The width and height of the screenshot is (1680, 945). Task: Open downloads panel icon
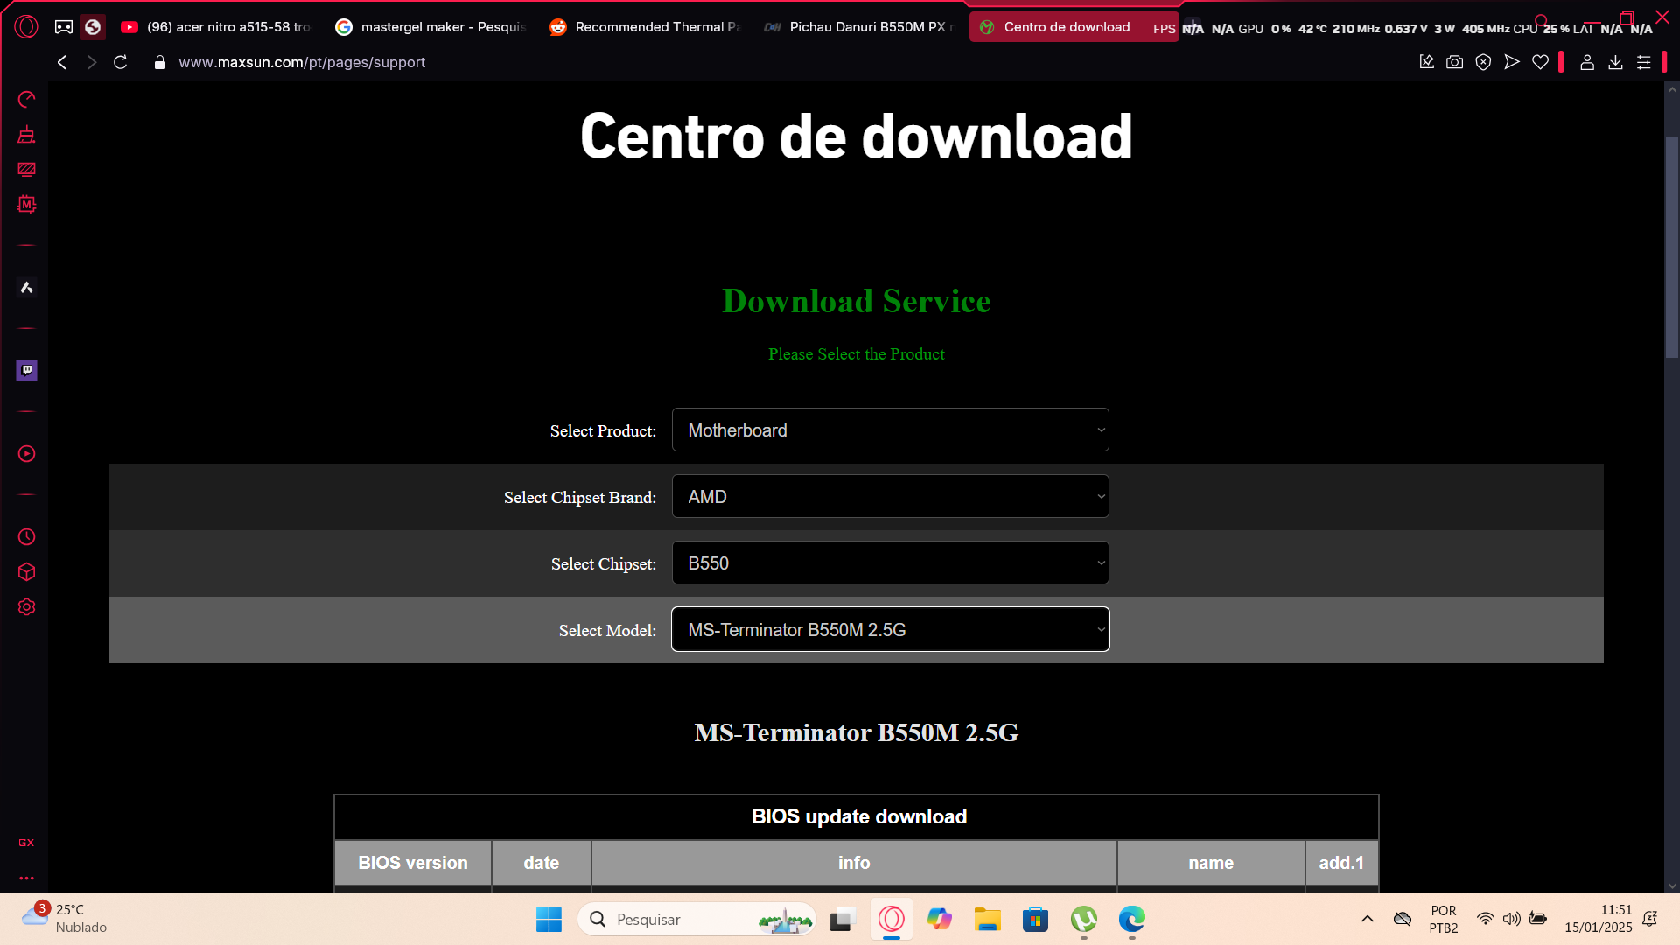pos(1616,62)
